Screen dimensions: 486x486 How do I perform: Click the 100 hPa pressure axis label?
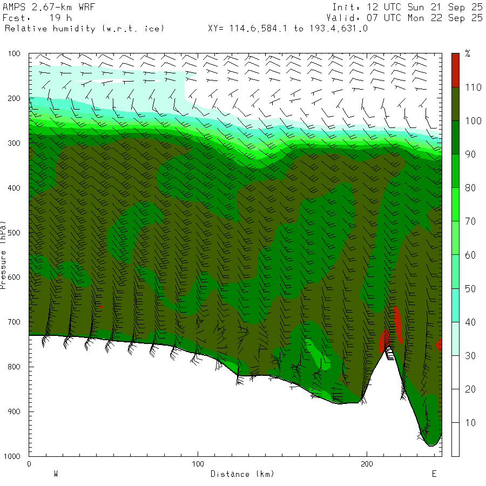(x=14, y=53)
